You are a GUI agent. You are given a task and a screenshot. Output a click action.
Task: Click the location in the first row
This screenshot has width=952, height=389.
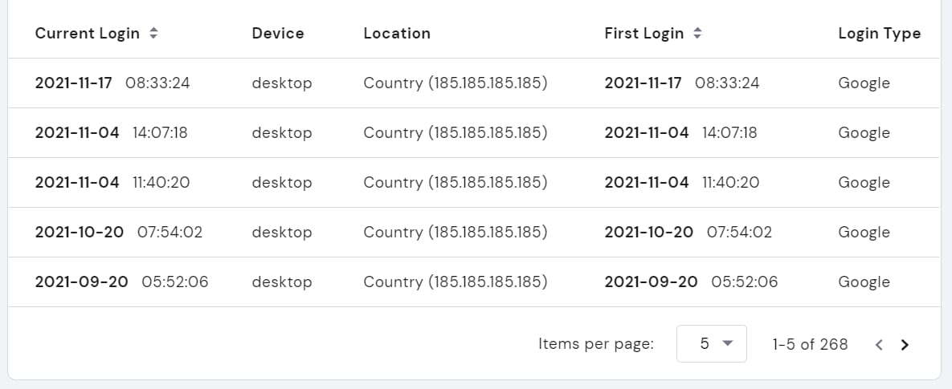pyautogui.click(x=456, y=83)
